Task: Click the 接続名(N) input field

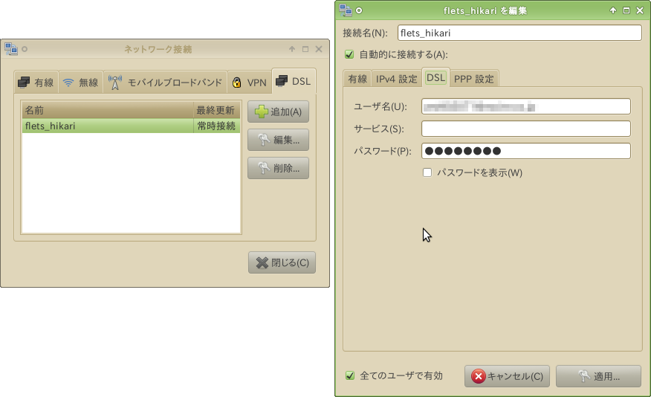Action: click(519, 33)
